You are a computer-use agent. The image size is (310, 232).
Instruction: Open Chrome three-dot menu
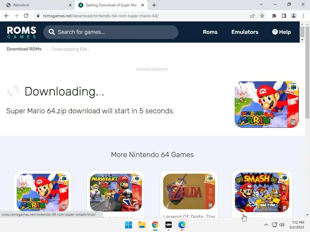point(303,16)
